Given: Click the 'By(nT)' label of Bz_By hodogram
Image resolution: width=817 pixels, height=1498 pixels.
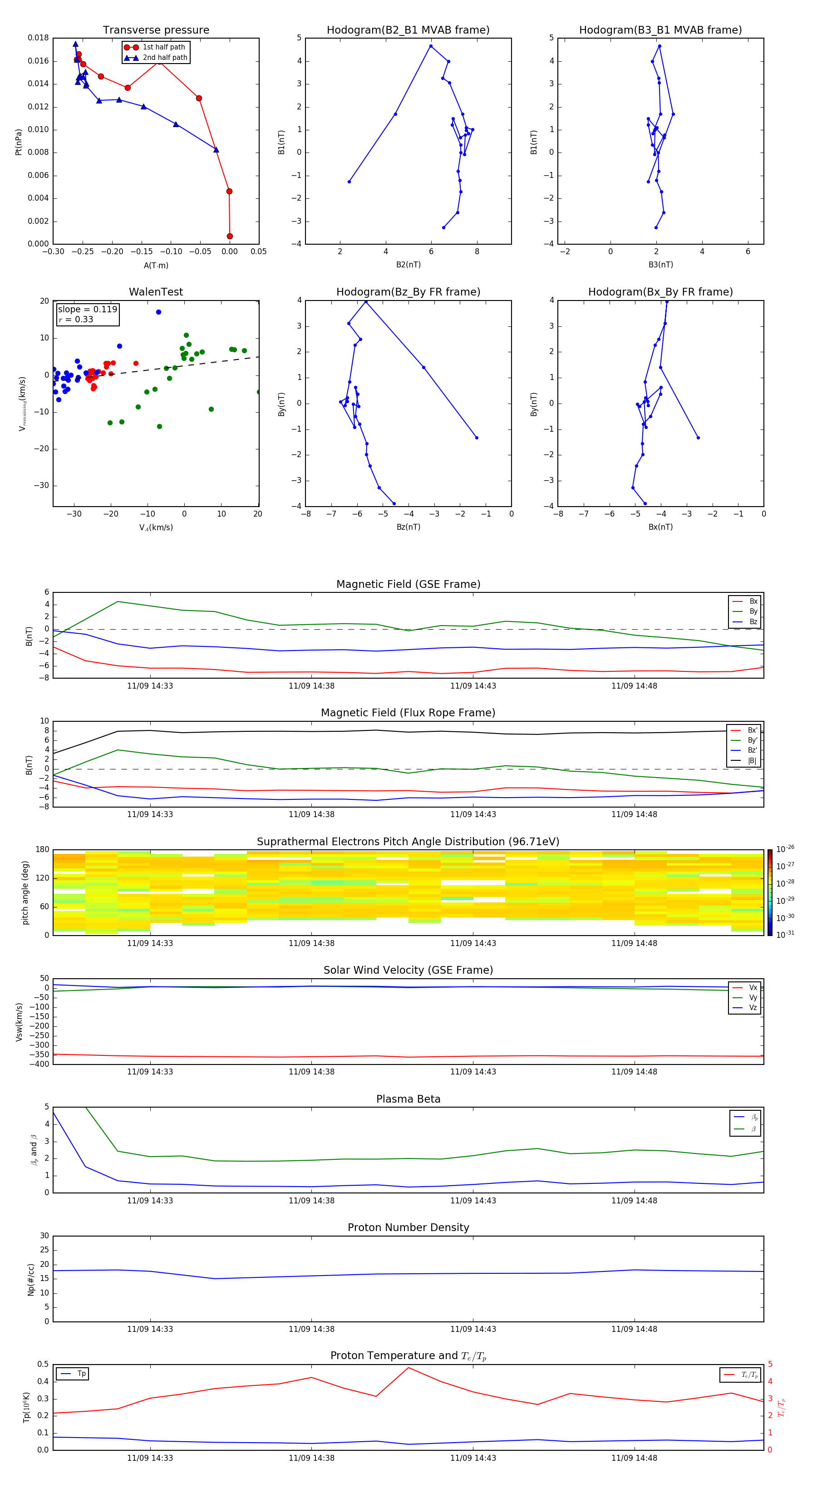Looking at the screenshot, I should 281,404.
